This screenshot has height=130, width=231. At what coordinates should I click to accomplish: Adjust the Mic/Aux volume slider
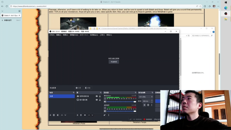(121, 102)
